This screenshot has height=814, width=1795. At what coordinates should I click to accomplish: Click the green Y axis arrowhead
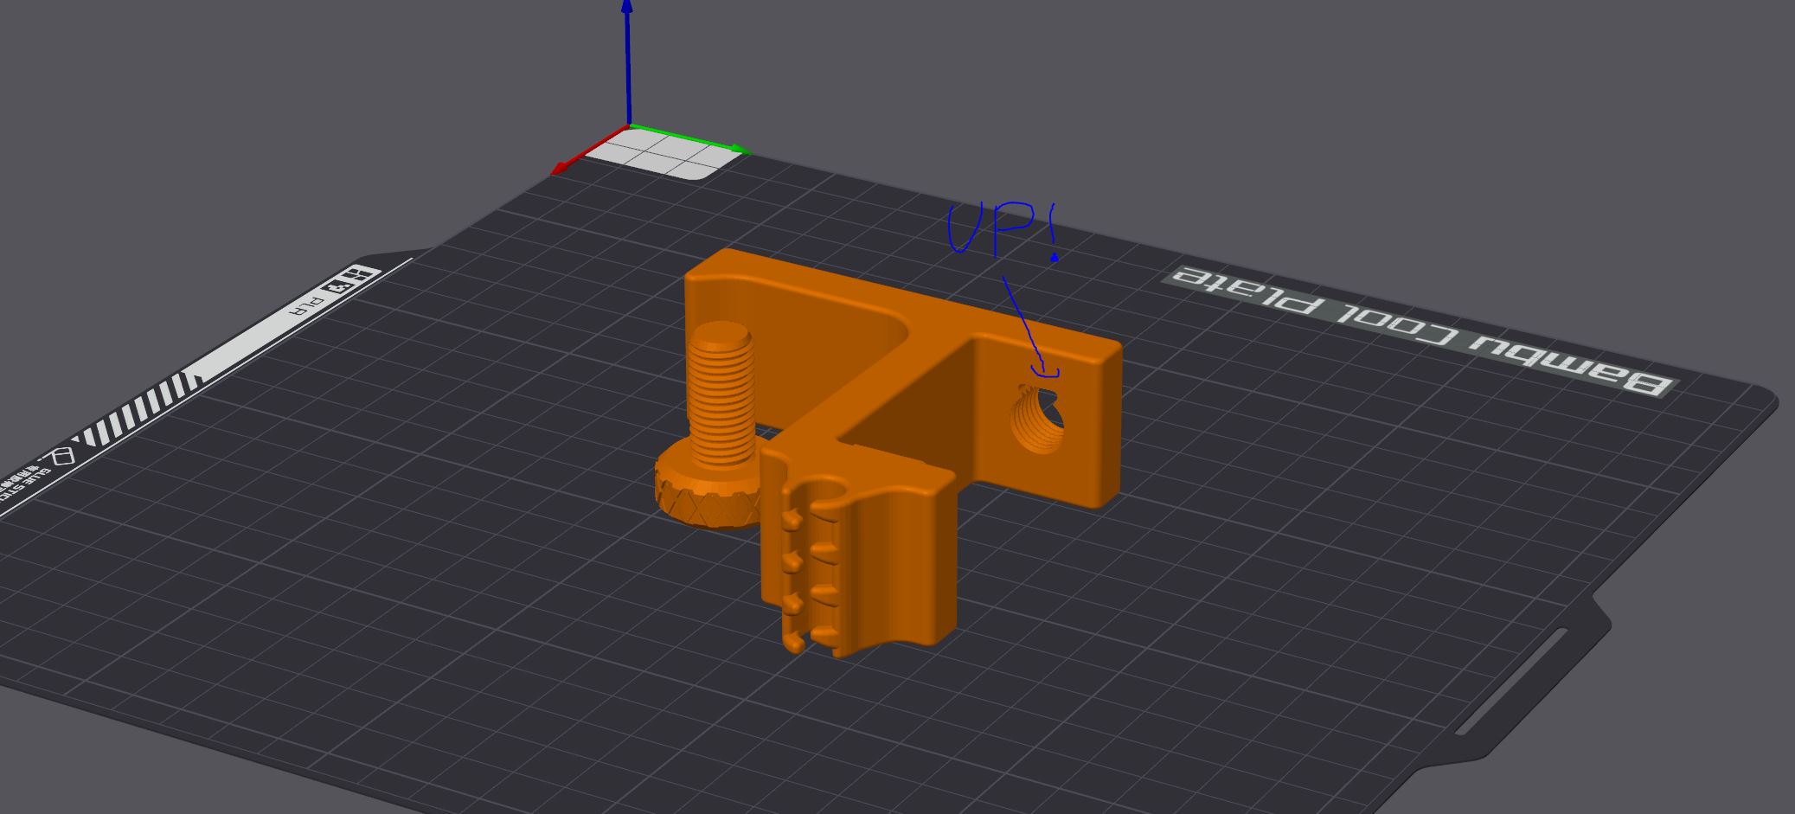click(x=739, y=151)
